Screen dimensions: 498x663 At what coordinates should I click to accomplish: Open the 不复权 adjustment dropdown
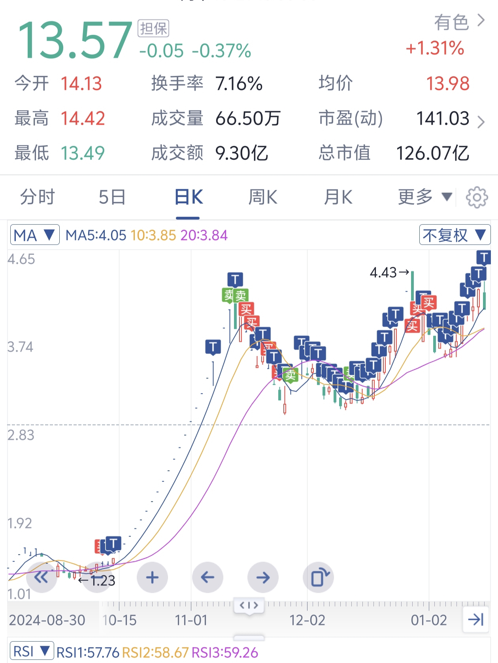(x=455, y=235)
